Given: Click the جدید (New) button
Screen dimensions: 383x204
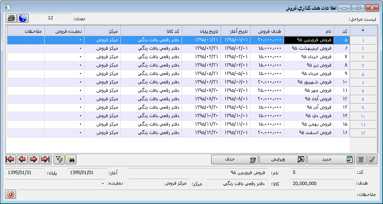Looking at the screenshot, I should pyautogui.click(x=331, y=159).
